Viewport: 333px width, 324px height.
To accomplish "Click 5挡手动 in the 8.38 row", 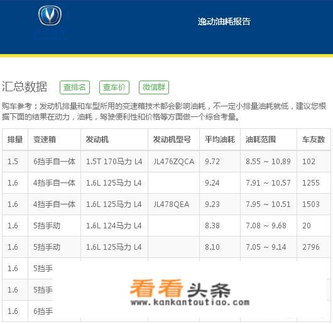I will (46, 226).
